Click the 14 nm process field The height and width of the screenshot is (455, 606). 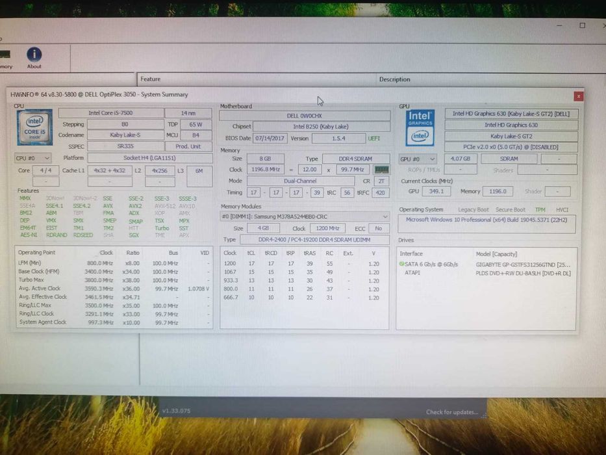tap(188, 113)
